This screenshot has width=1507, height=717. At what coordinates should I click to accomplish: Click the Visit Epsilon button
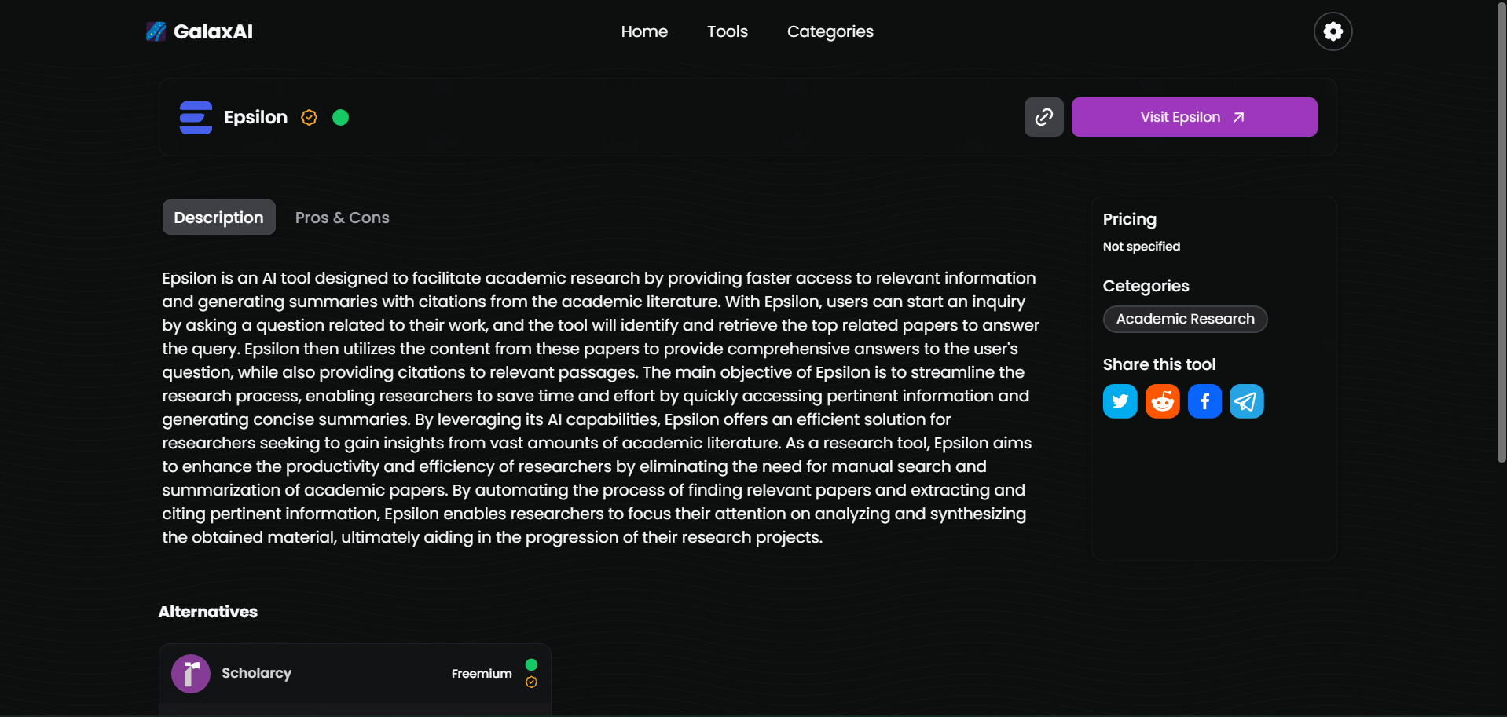(x=1193, y=117)
